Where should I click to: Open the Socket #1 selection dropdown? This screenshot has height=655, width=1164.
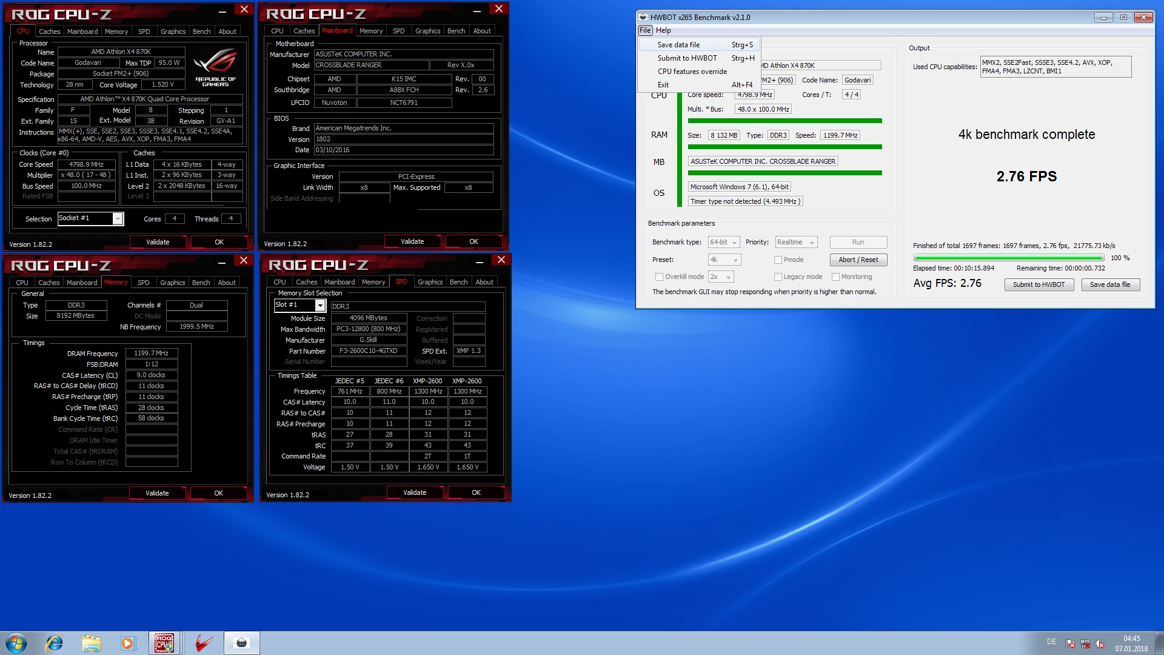[90, 218]
